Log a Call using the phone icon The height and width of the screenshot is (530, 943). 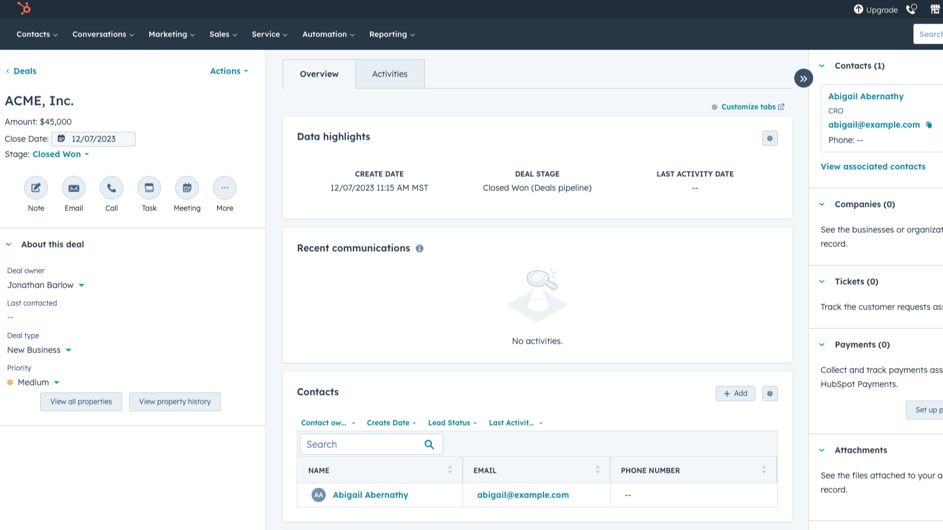click(112, 188)
